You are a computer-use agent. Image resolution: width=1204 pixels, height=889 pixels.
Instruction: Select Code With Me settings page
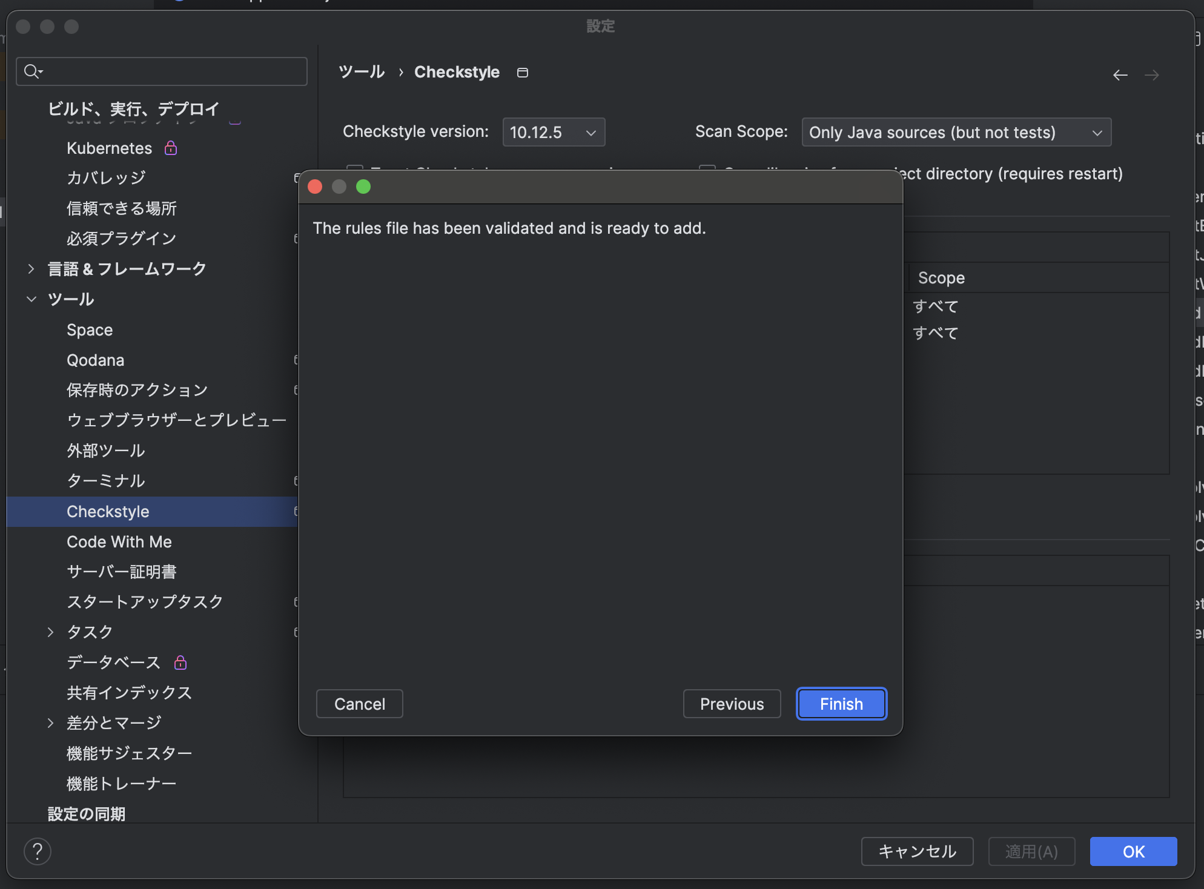coord(119,542)
